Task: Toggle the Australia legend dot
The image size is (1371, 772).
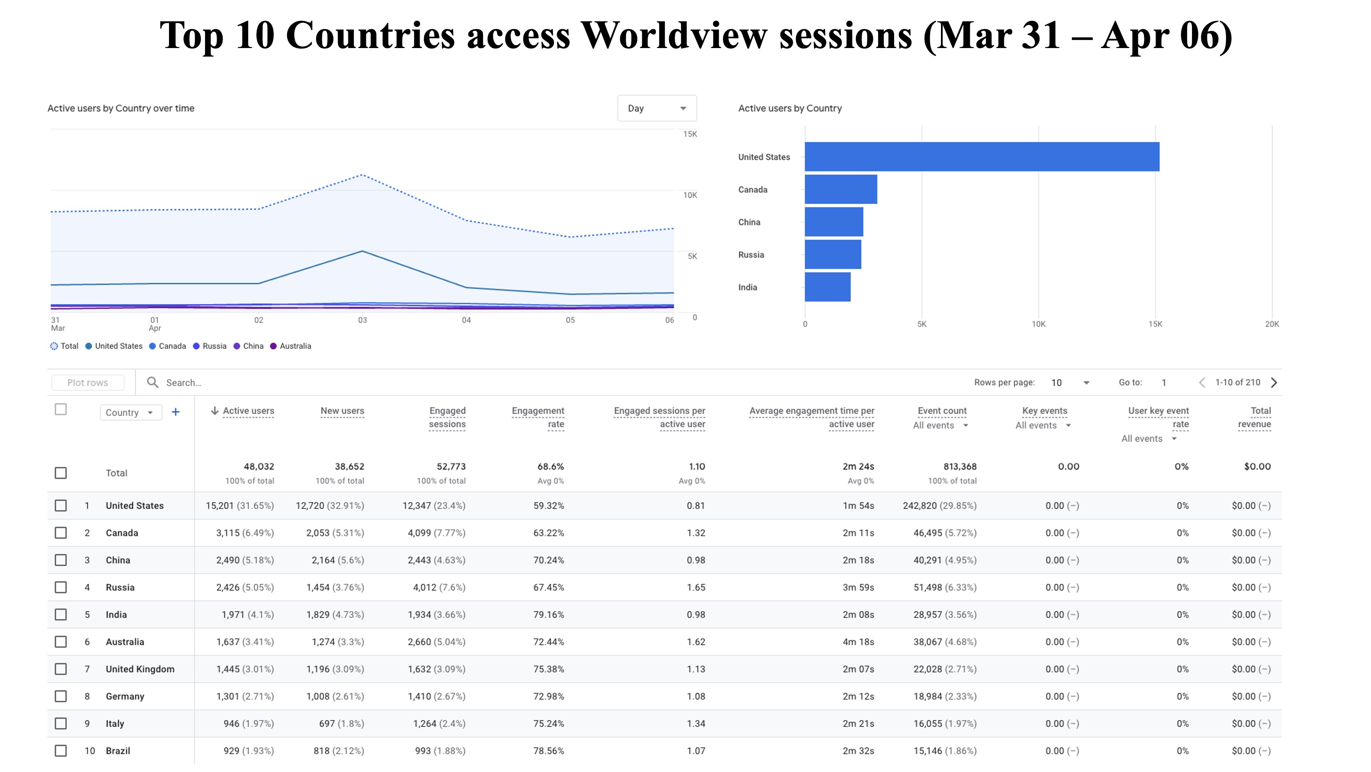Action: [x=273, y=346]
